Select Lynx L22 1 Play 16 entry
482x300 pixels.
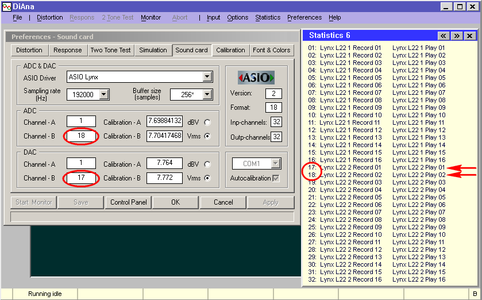pos(419,160)
